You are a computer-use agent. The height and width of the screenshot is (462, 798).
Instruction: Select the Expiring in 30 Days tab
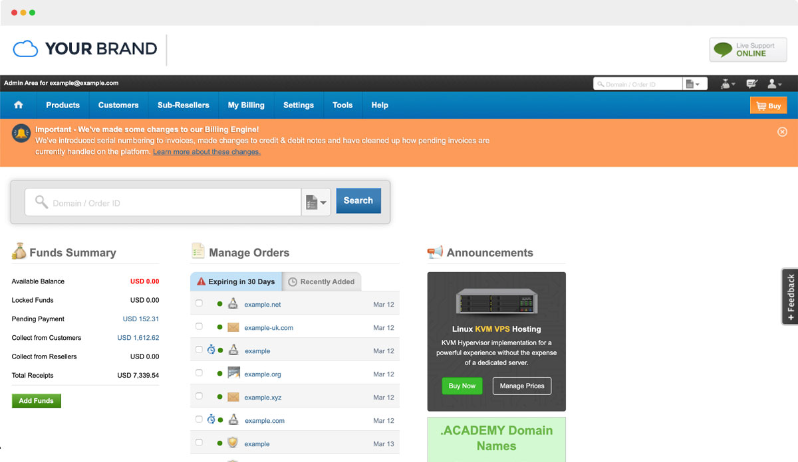[236, 281]
